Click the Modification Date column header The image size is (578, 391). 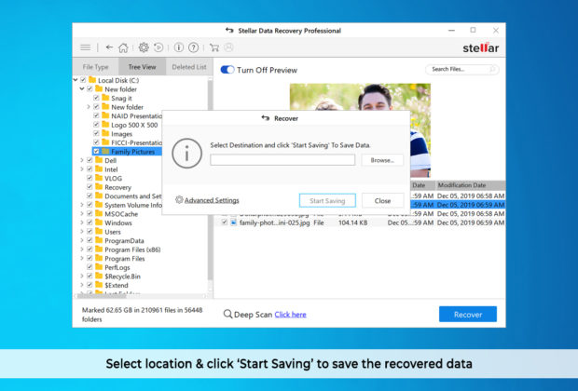470,185
